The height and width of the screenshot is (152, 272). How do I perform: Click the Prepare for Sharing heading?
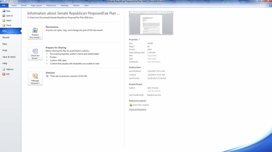(x=56, y=48)
